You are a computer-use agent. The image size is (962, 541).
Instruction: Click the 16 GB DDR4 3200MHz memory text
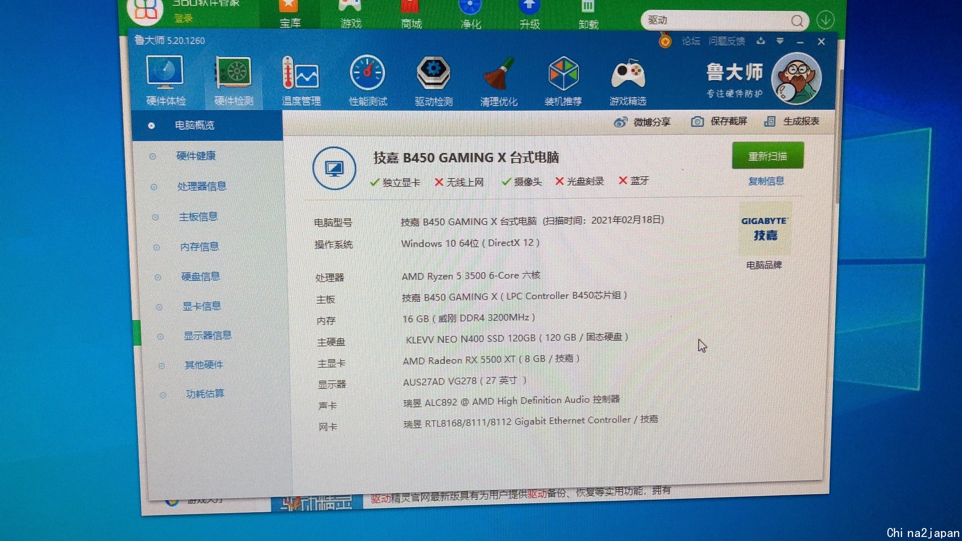469,318
